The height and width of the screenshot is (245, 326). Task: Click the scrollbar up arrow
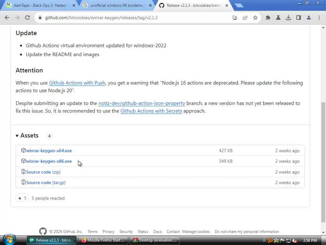coord(323,27)
